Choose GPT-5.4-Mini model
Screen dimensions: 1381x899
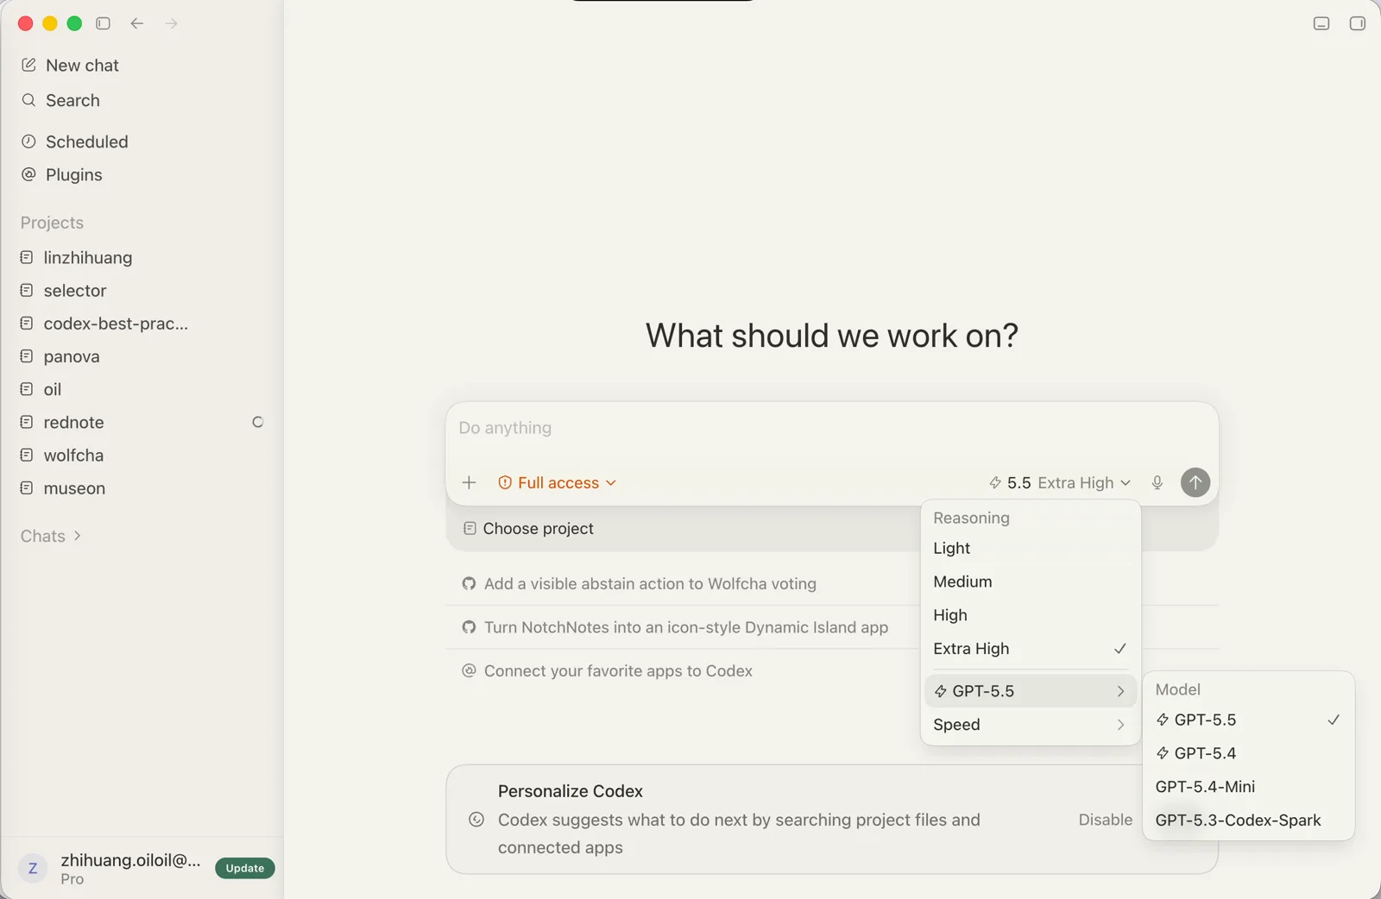[x=1248, y=787]
